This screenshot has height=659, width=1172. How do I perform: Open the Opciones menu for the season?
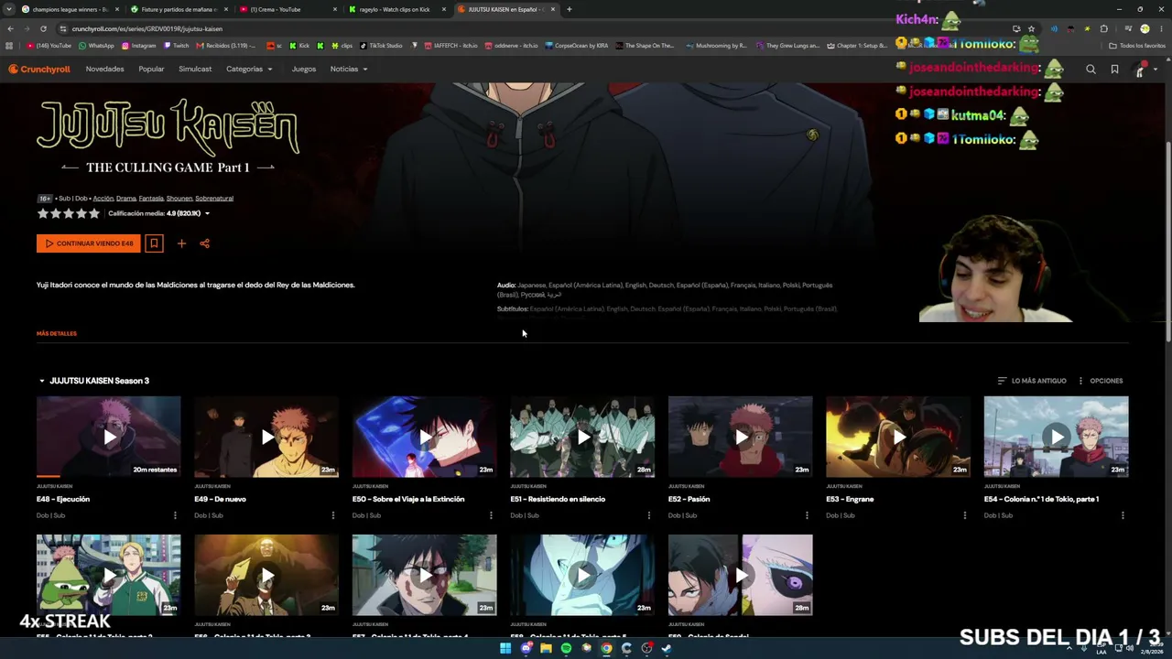tap(1100, 381)
